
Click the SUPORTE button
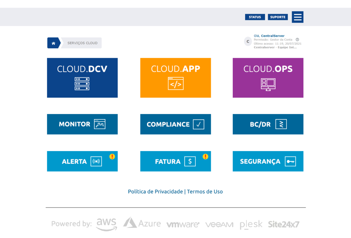[278, 17]
